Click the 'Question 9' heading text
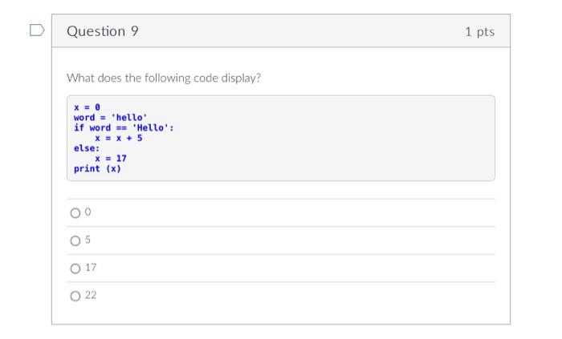Screen dimensions: 562x339 click(x=103, y=31)
